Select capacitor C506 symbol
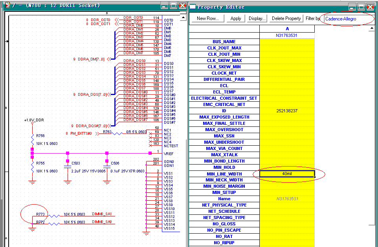The image size is (378, 247). point(106,168)
